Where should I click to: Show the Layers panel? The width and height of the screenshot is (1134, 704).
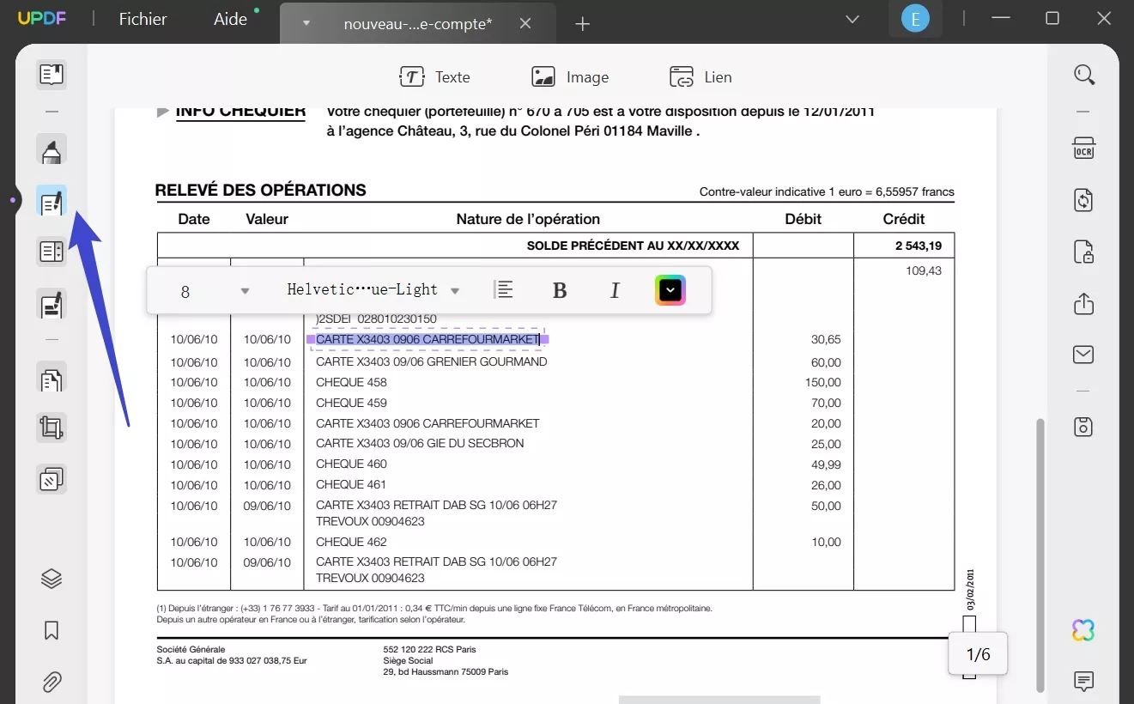point(52,579)
